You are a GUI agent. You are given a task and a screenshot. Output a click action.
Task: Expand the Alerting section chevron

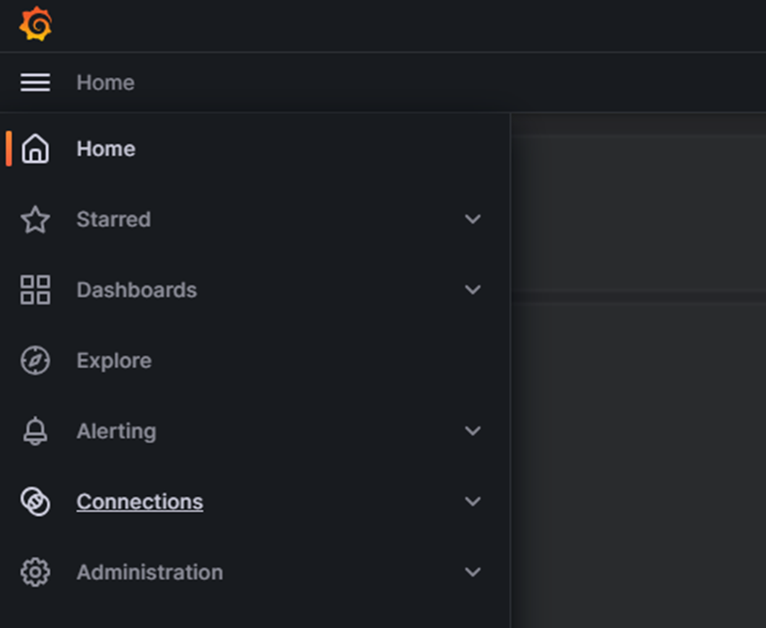473,431
